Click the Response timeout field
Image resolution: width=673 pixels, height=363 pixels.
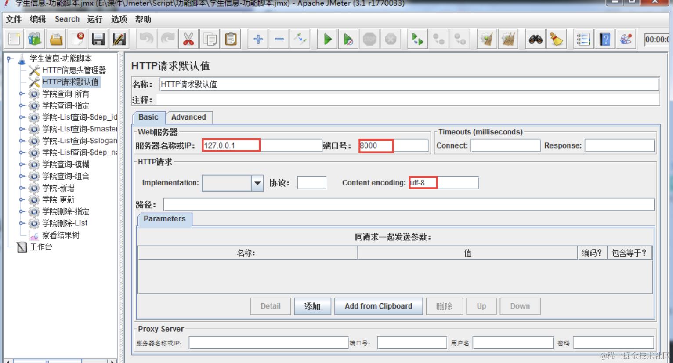tap(619, 145)
